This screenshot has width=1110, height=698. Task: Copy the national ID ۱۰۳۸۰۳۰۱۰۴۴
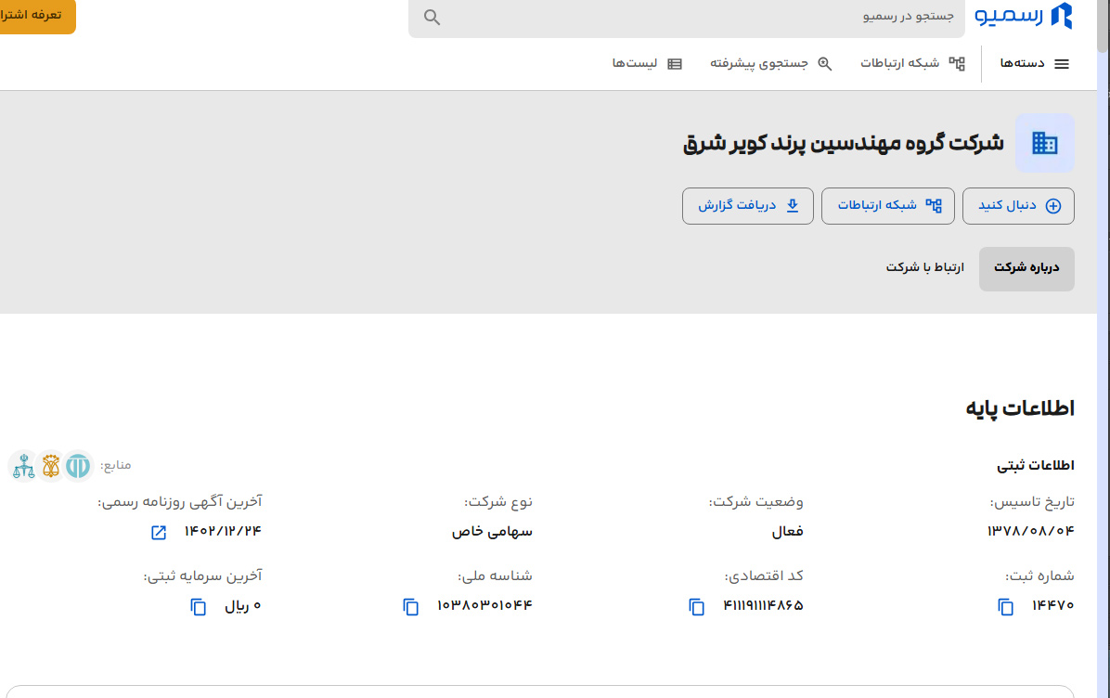tap(411, 606)
